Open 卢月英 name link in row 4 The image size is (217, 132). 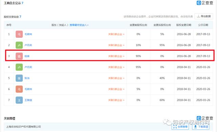pyautogui.click(x=28, y=67)
